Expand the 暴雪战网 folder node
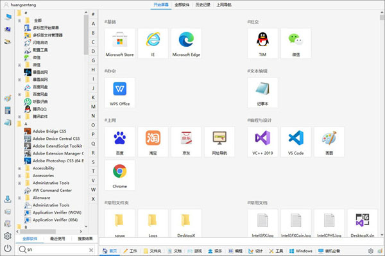 pos(19,80)
